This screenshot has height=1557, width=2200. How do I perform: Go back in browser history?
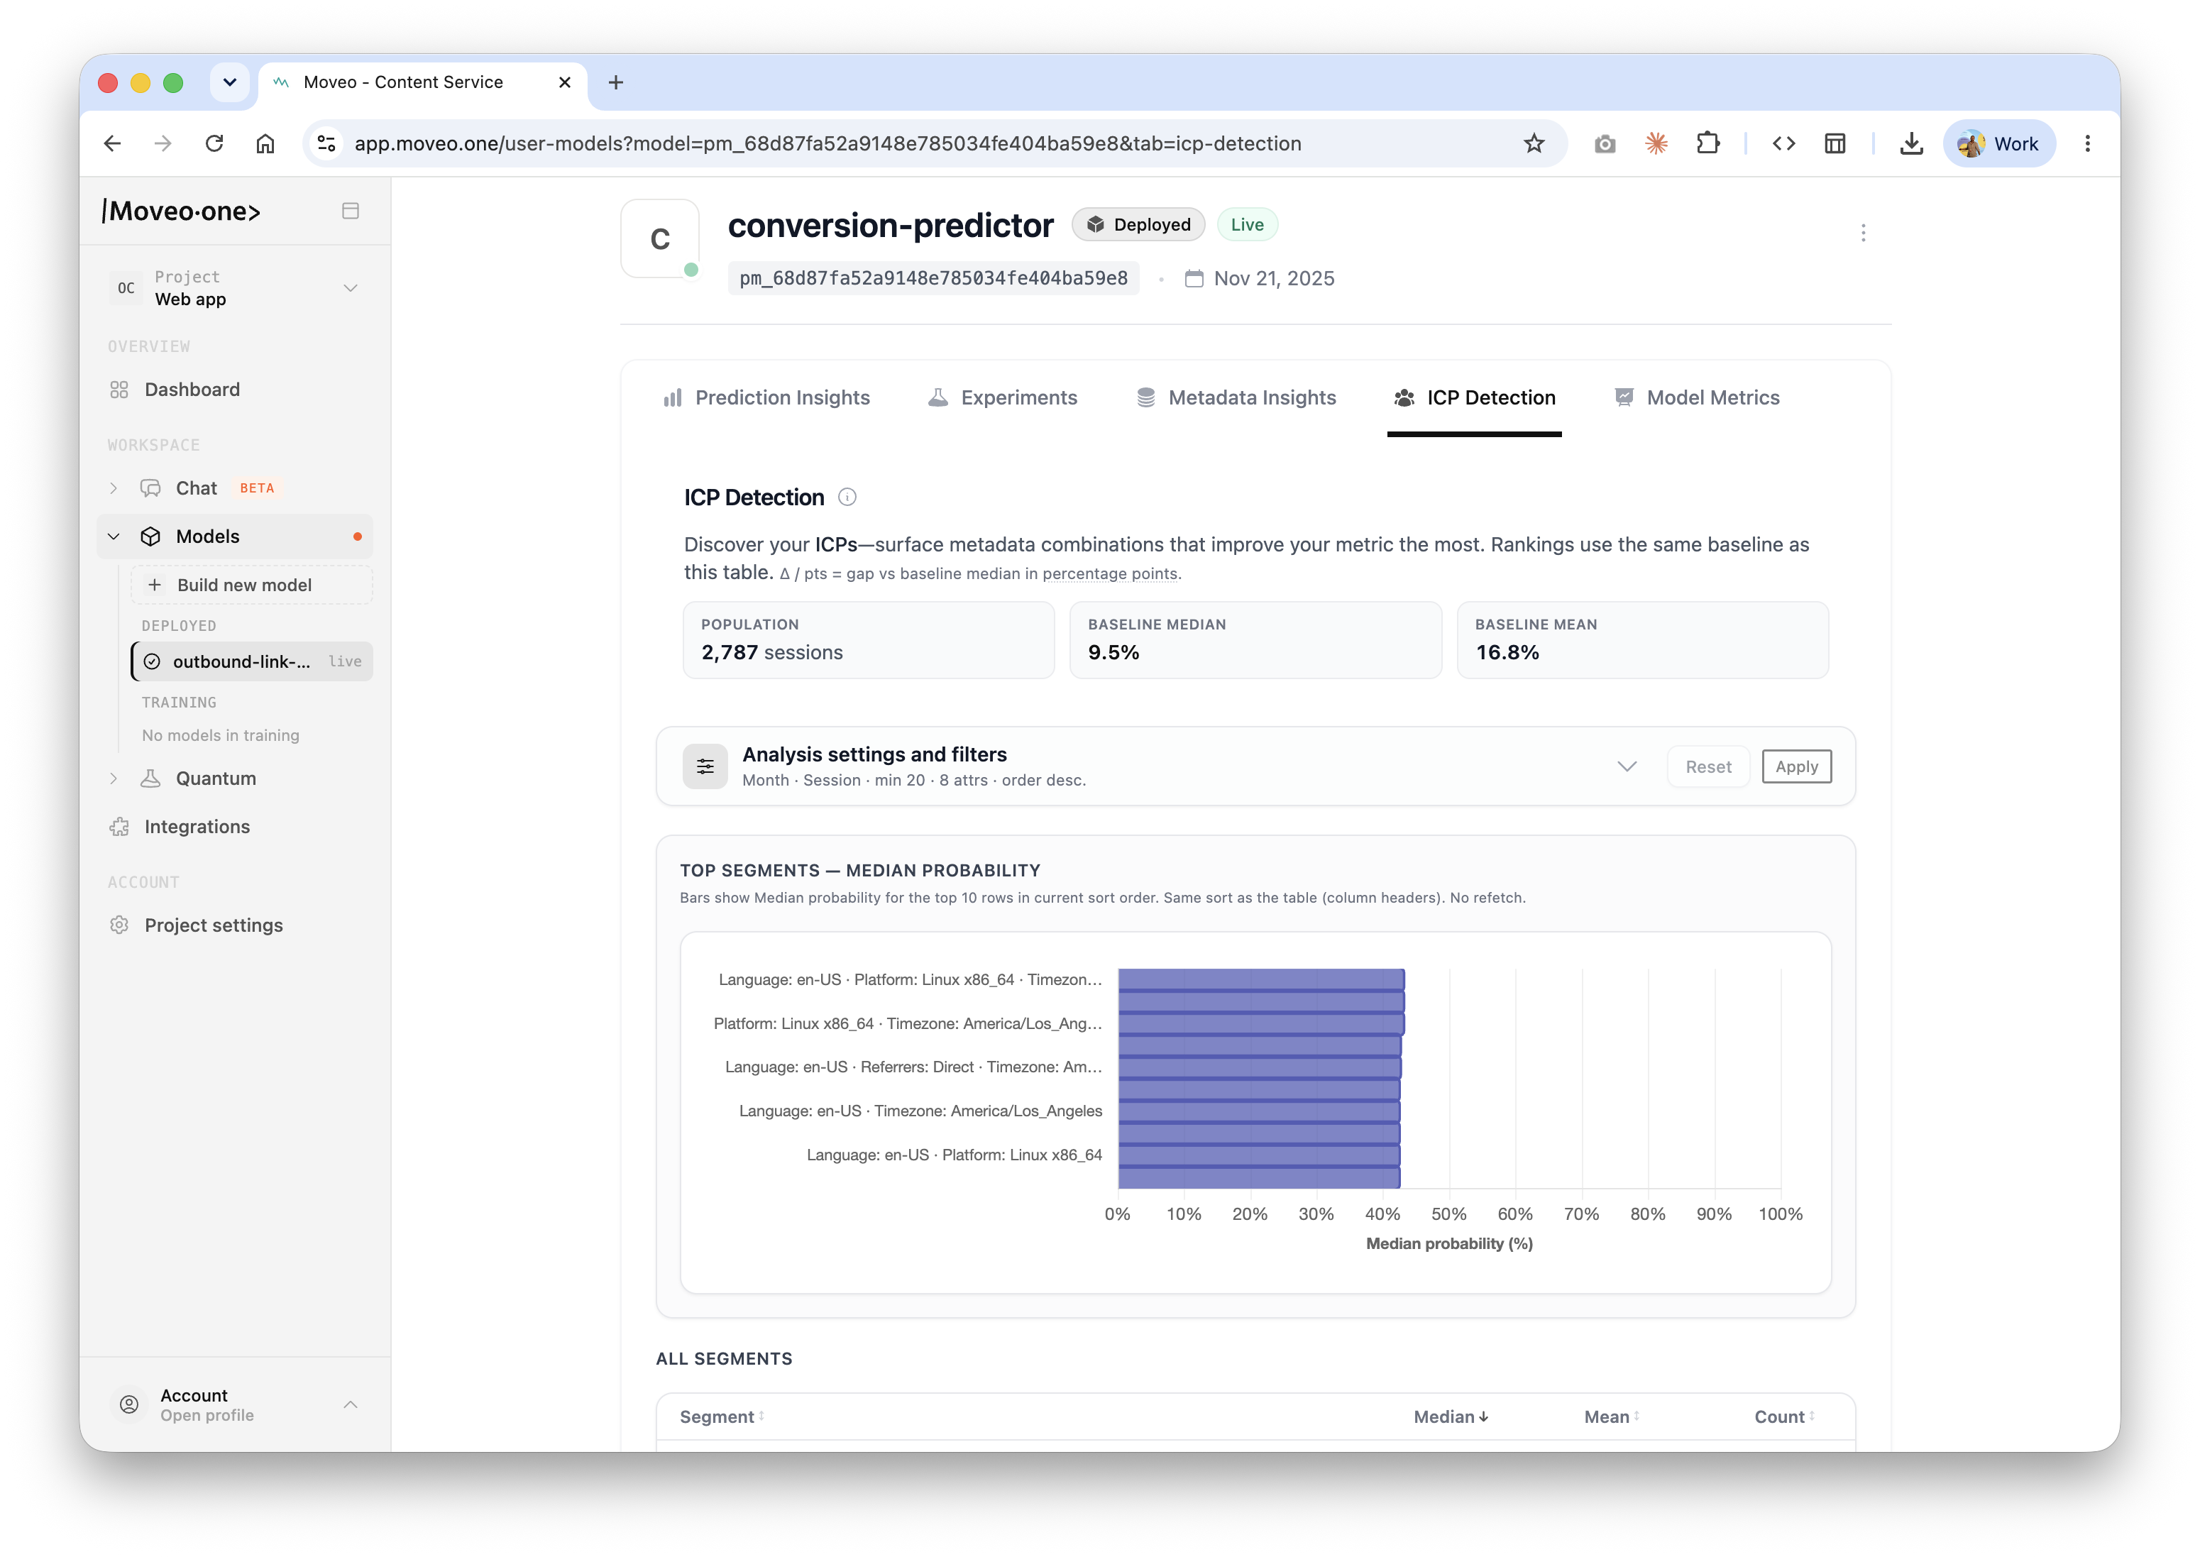112,143
